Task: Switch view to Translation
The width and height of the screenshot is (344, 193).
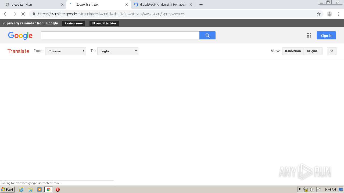Action: [x=293, y=51]
